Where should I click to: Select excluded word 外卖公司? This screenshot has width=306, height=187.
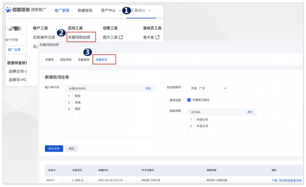coord(202,126)
